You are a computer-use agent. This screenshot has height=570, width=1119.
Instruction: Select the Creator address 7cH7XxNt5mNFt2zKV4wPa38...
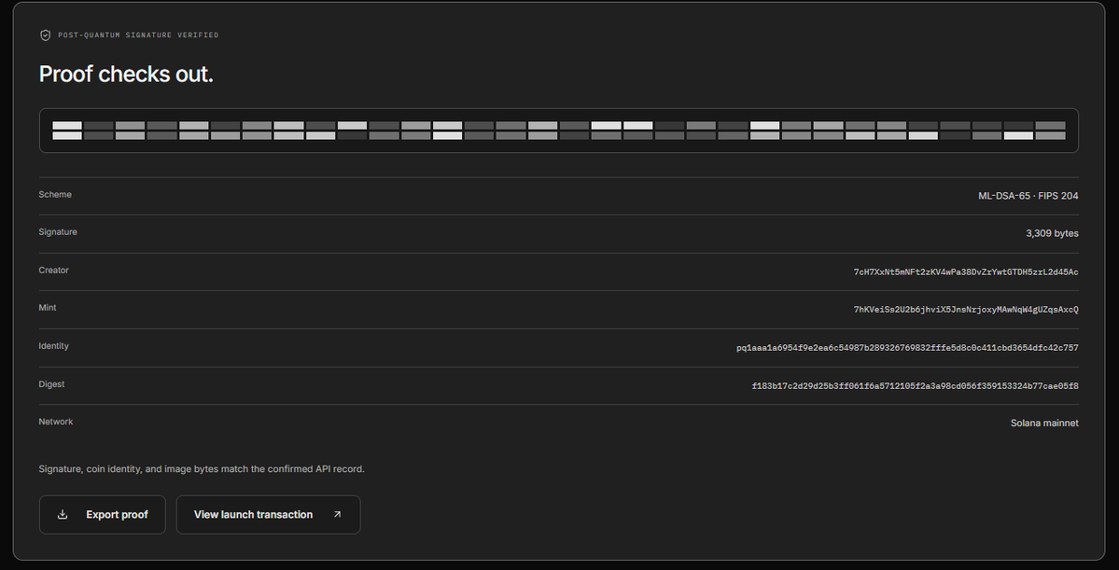[966, 271]
